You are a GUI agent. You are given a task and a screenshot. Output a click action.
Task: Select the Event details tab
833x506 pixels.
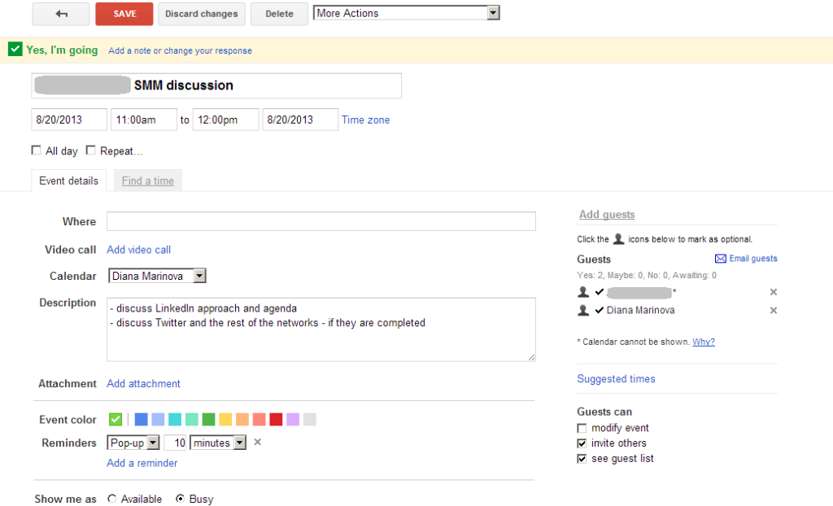[x=68, y=181]
